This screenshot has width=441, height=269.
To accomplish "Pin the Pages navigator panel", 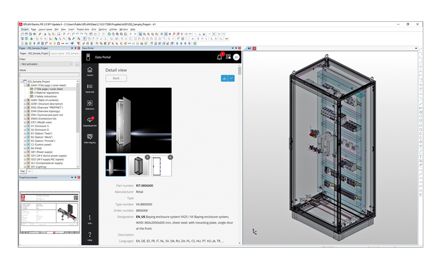I will (x=75, y=48).
